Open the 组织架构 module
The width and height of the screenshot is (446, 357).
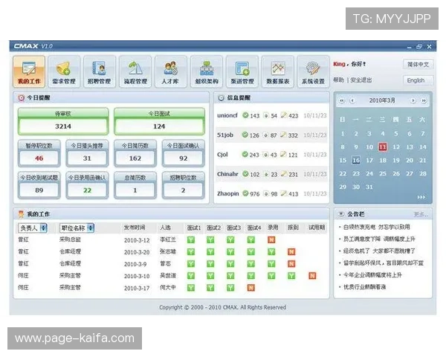(207, 71)
